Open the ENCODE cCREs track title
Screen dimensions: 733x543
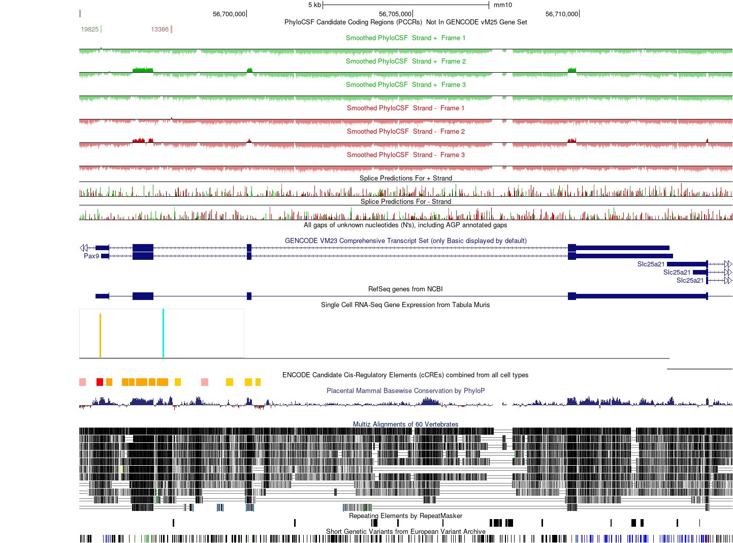pos(405,375)
